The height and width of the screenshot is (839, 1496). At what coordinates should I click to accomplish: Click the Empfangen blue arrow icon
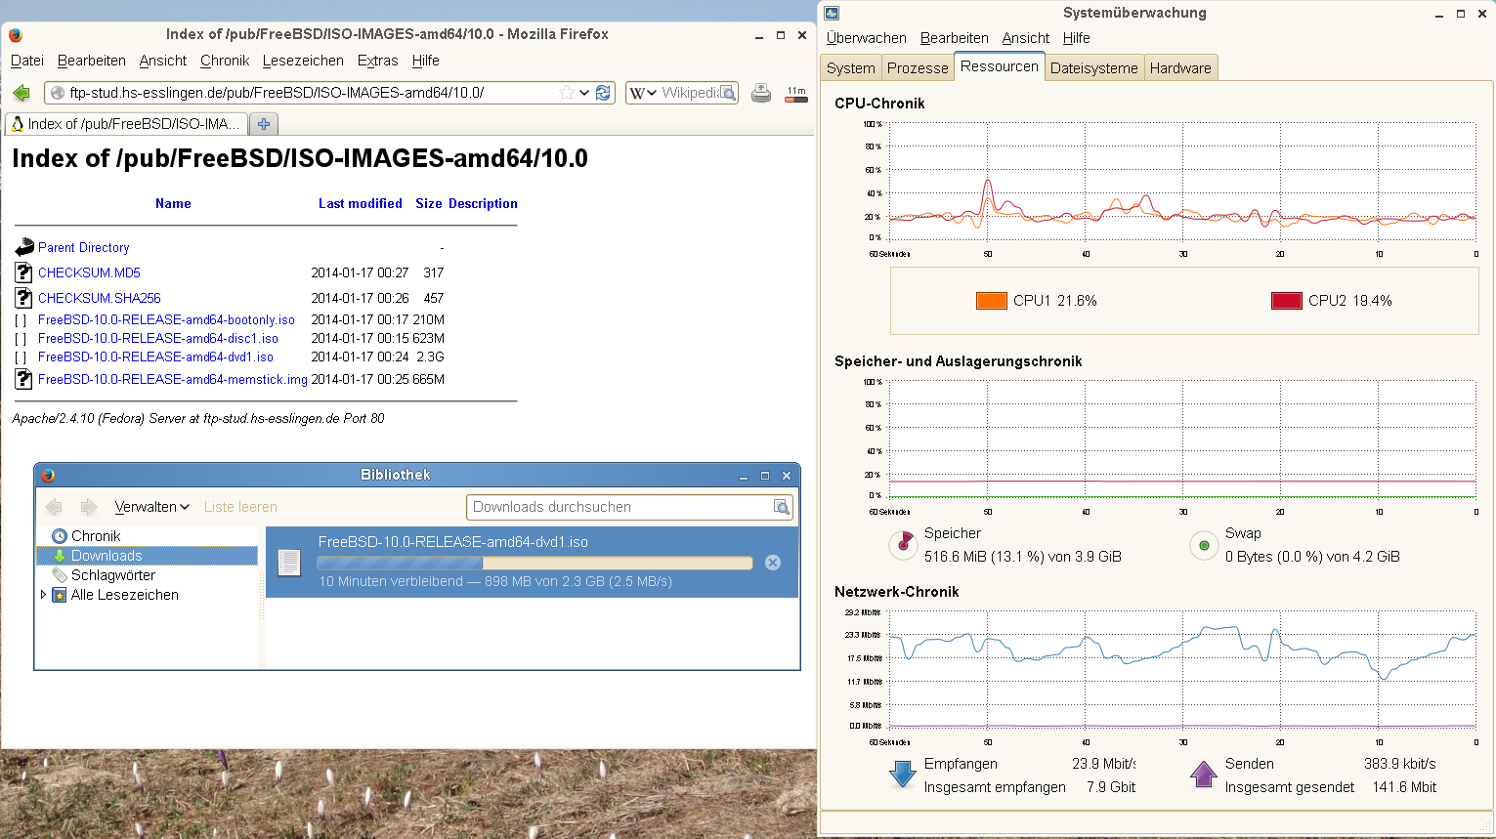[x=903, y=775]
